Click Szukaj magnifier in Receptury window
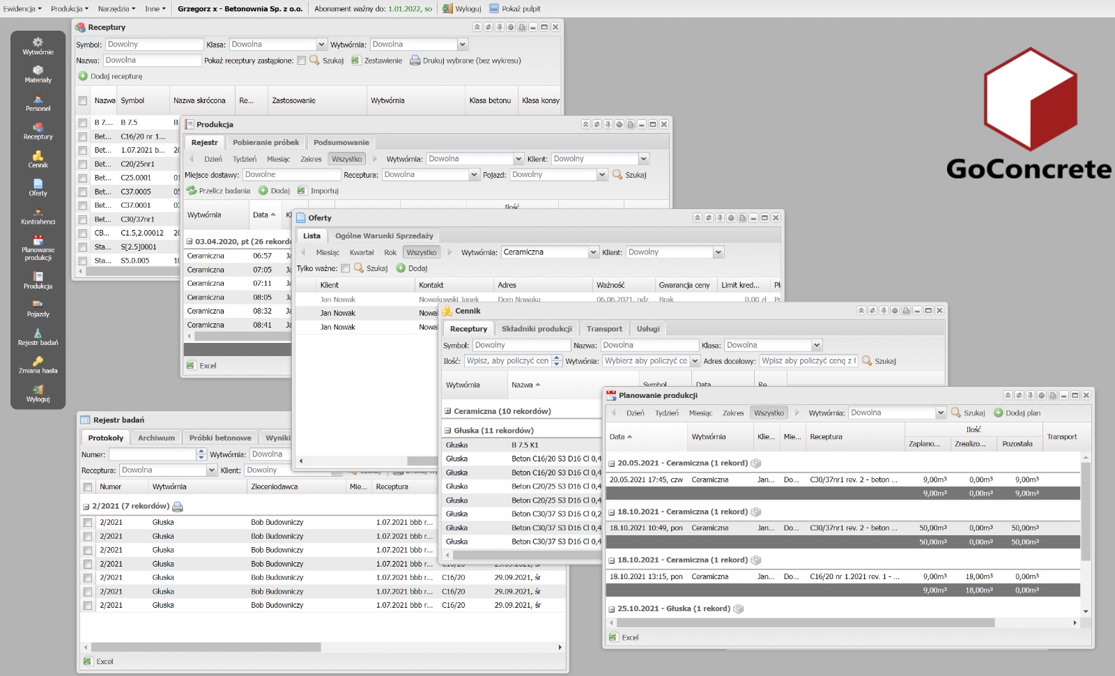This screenshot has width=1115, height=676. (x=314, y=61)
